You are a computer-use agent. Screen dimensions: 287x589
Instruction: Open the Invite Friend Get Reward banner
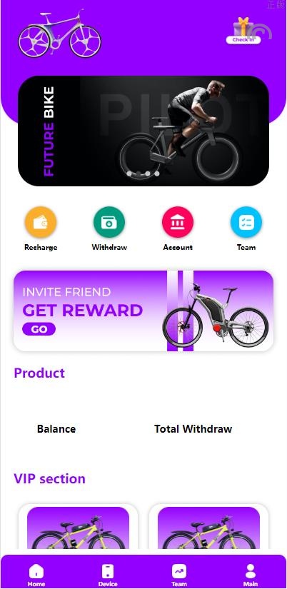[143, 311]
